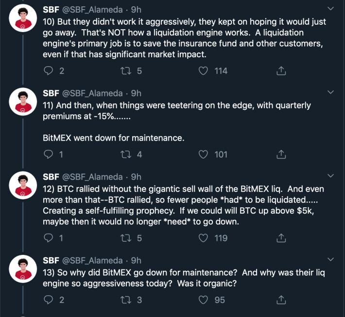This screenshot has height=317, width=345.
Task: Retweet tweet 10 with 5 retweets
Action: pos(126,71)
